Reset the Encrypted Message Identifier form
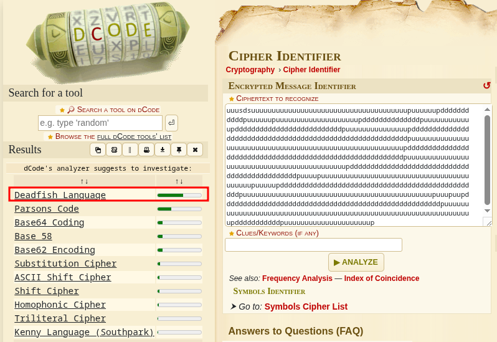 pyautogui.click(x=486, y=86)
